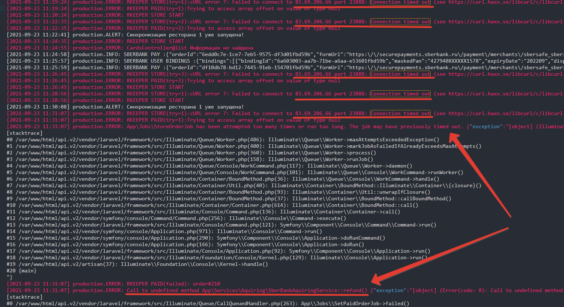Click highlighted 'Connection timed out' at 11:26:45

click(x=400, y=74)
